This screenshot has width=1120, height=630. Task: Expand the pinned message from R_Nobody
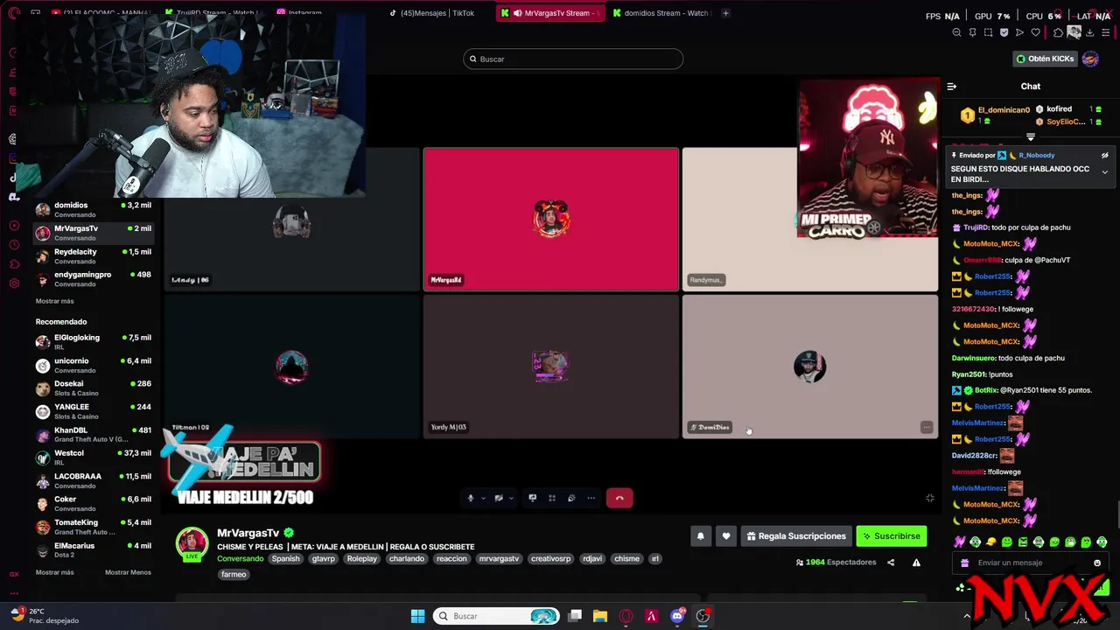tap(1104, 172)
